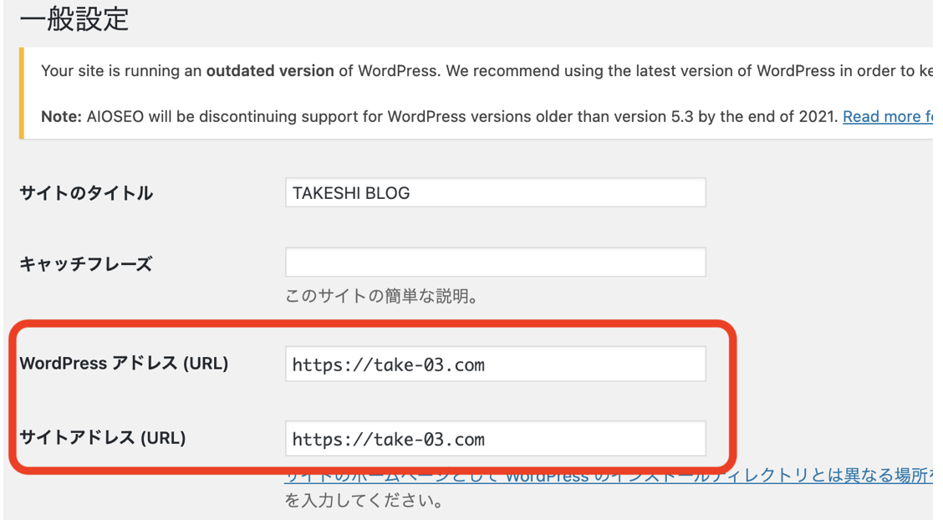
Task: Click the 'Your site is running' notice line
Action: click(121, 71)
